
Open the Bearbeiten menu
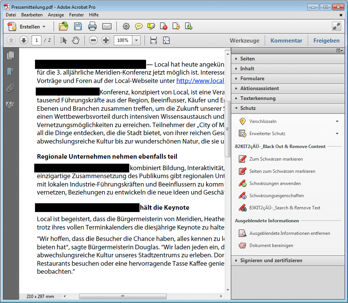(32, 15)
